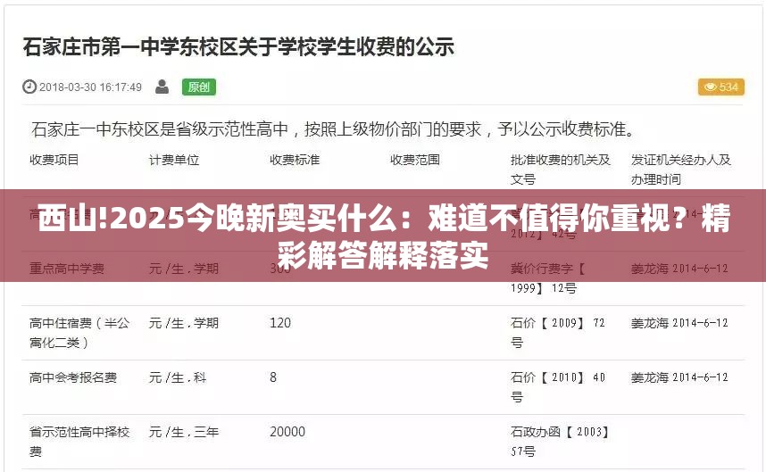Click the 冀价行费字【1999】12号 cell
Viewport: 766px width, 472px height.
pyautogui.click(x=548, y=278)
